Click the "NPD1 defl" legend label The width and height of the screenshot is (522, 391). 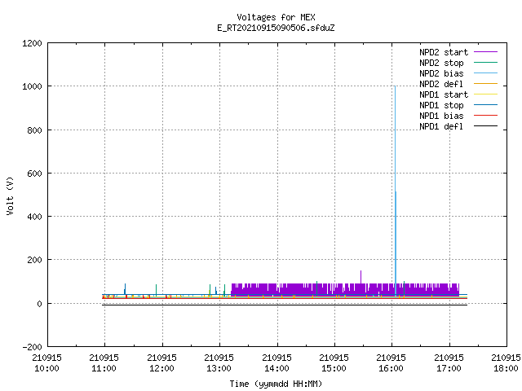441,127
